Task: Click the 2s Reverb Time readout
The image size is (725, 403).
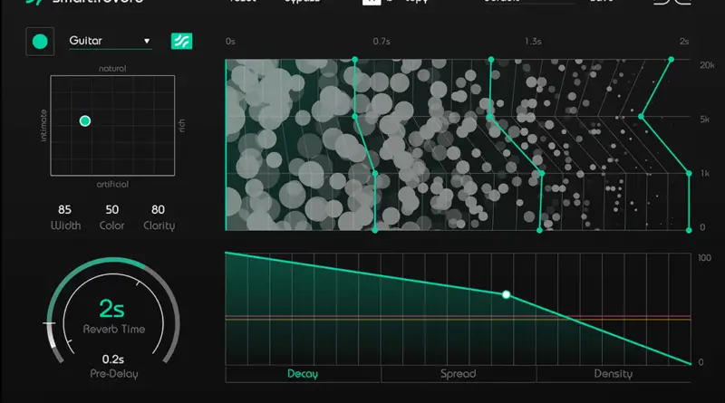Action: pyautogui.click(x=111, y=308)
